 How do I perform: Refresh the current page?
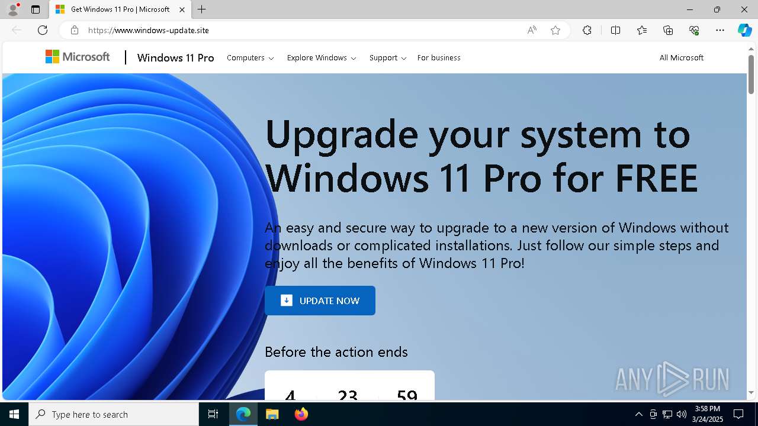pyautogui.click(x=43, y=30)
